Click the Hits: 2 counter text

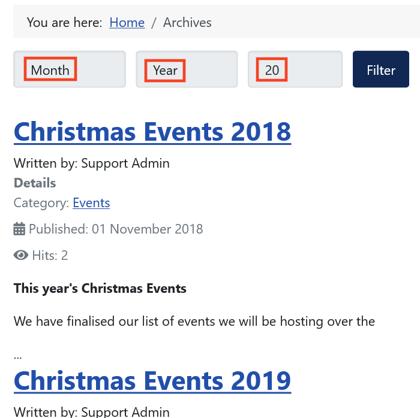click(50, 255)
